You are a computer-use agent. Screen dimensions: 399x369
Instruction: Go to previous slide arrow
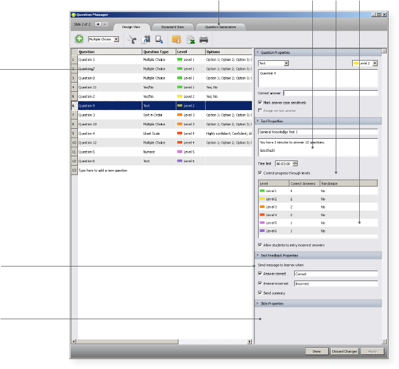(98, 24)
